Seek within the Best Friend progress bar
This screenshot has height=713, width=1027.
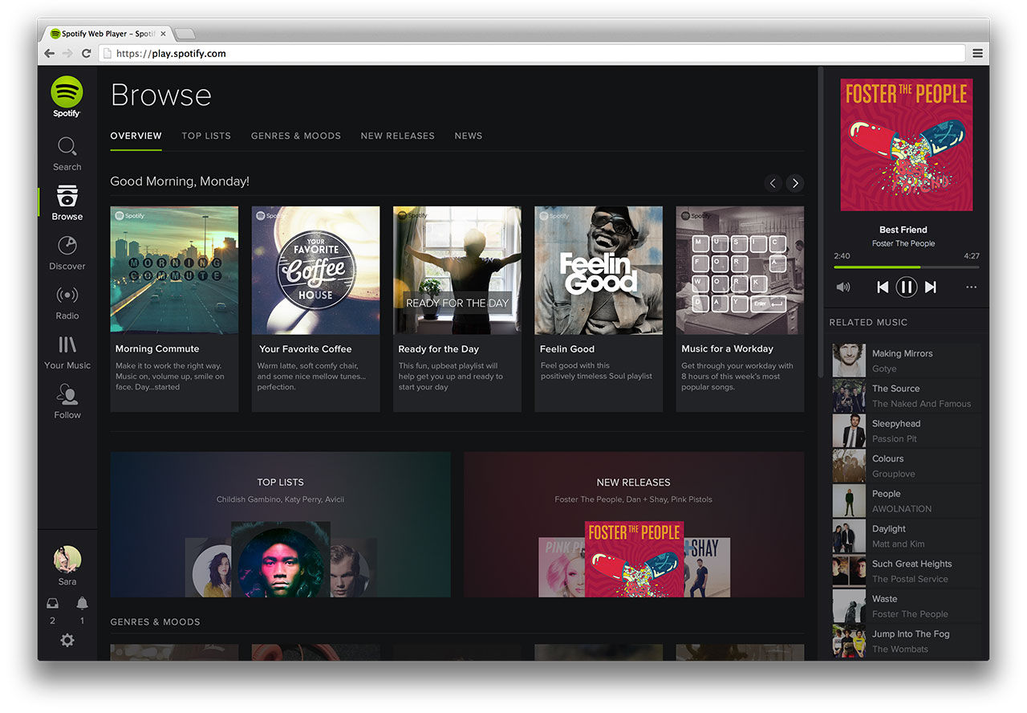coord(907,267)
